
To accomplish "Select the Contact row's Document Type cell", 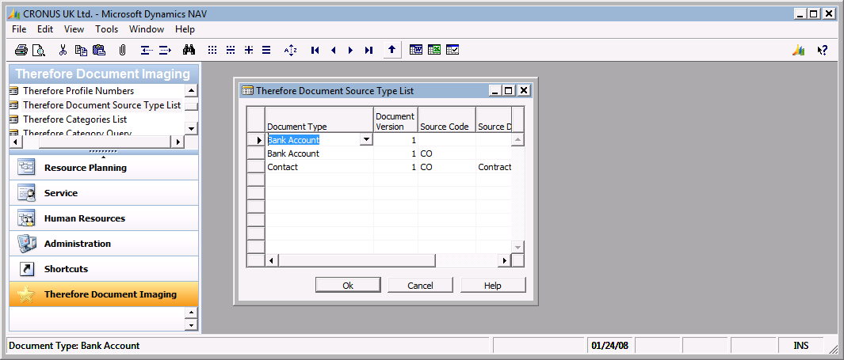I will click(x=319, y=167).
